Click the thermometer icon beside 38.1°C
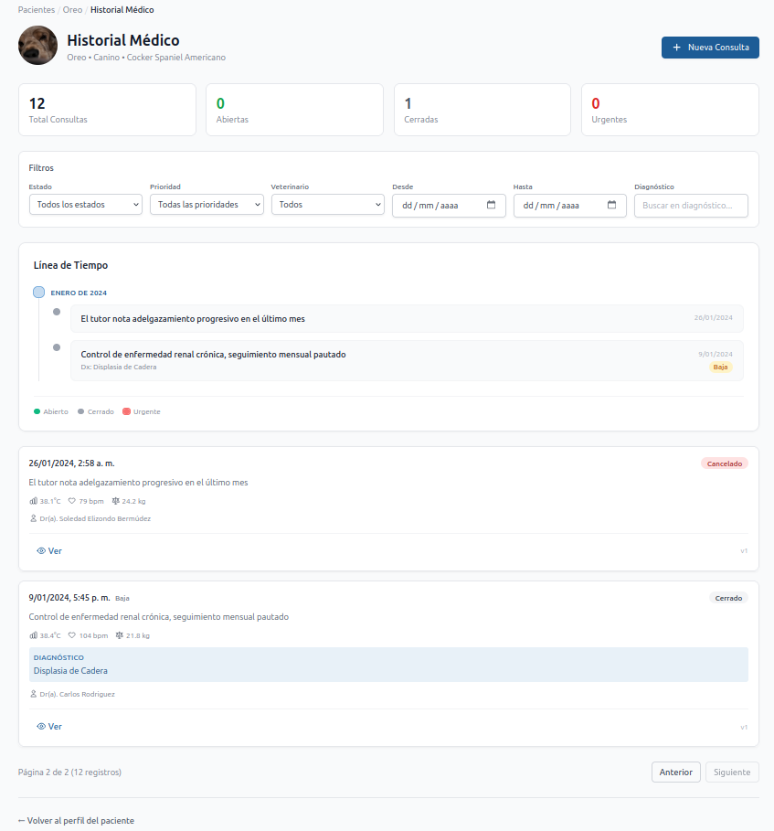Viewport: 774px width, 831px height. coord(34,501)
